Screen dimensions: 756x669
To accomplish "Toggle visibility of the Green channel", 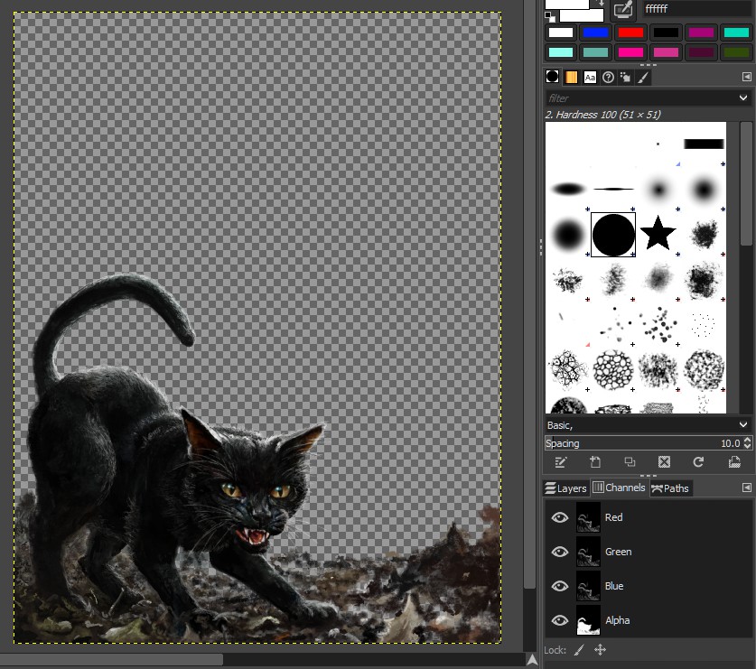I will (560, 552).
